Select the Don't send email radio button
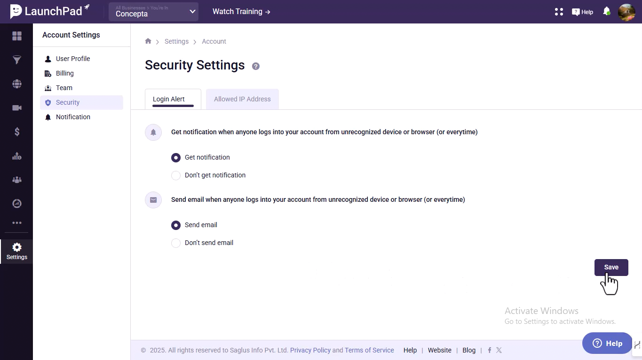 coord(176,243)
